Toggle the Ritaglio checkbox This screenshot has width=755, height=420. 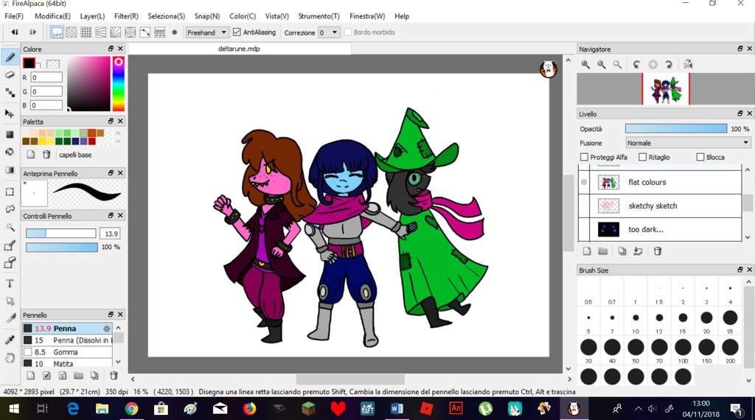(x=642, y=157)
